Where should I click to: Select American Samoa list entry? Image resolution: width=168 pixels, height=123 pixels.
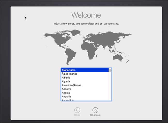(x=85, y=85)
